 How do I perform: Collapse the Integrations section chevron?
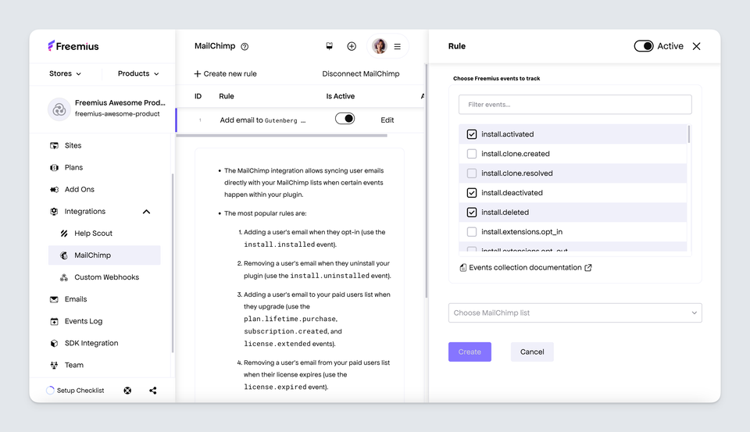coord(146,212)
